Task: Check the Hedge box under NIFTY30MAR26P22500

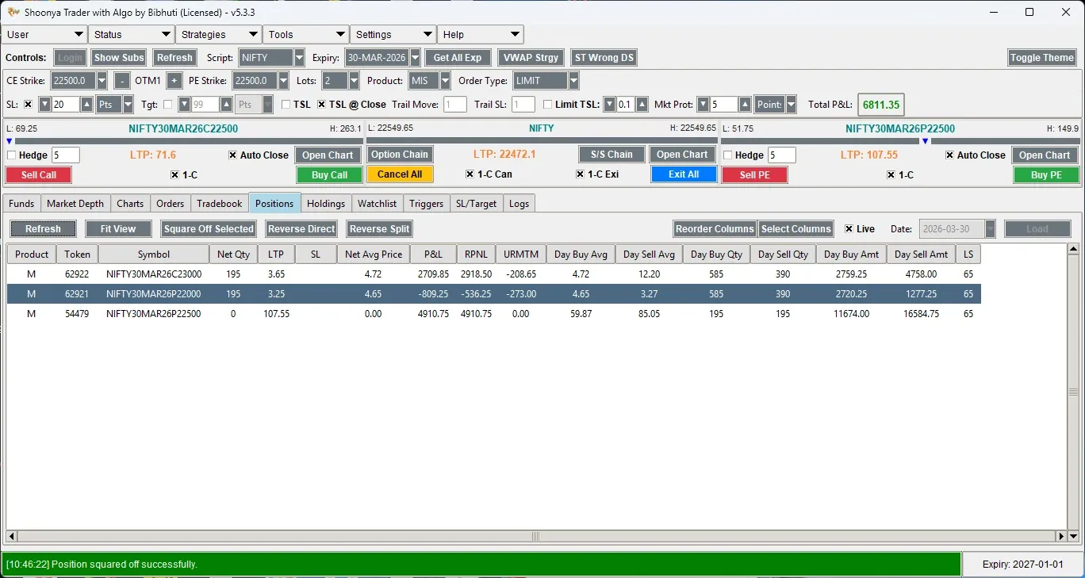Action: click(728, 155)
